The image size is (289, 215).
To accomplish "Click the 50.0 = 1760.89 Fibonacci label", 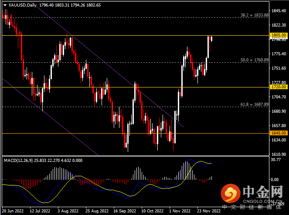I will pyautogui.click(x=254, y=60).
